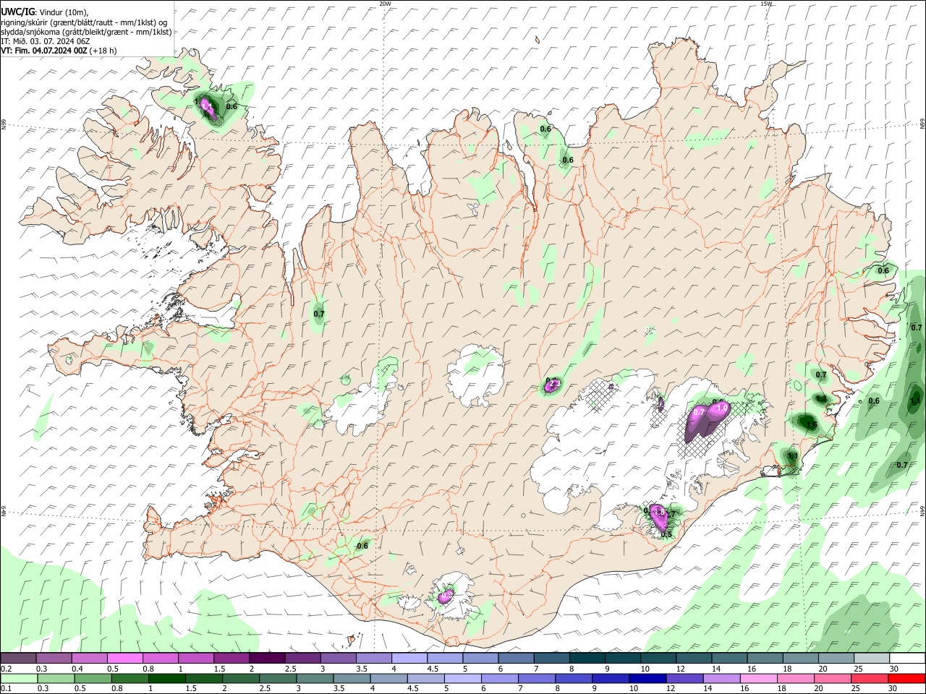The image size is (926, 694).
Task: Pick the white 30 swatch in the upper legend row
Action: (x=906, y=659)
